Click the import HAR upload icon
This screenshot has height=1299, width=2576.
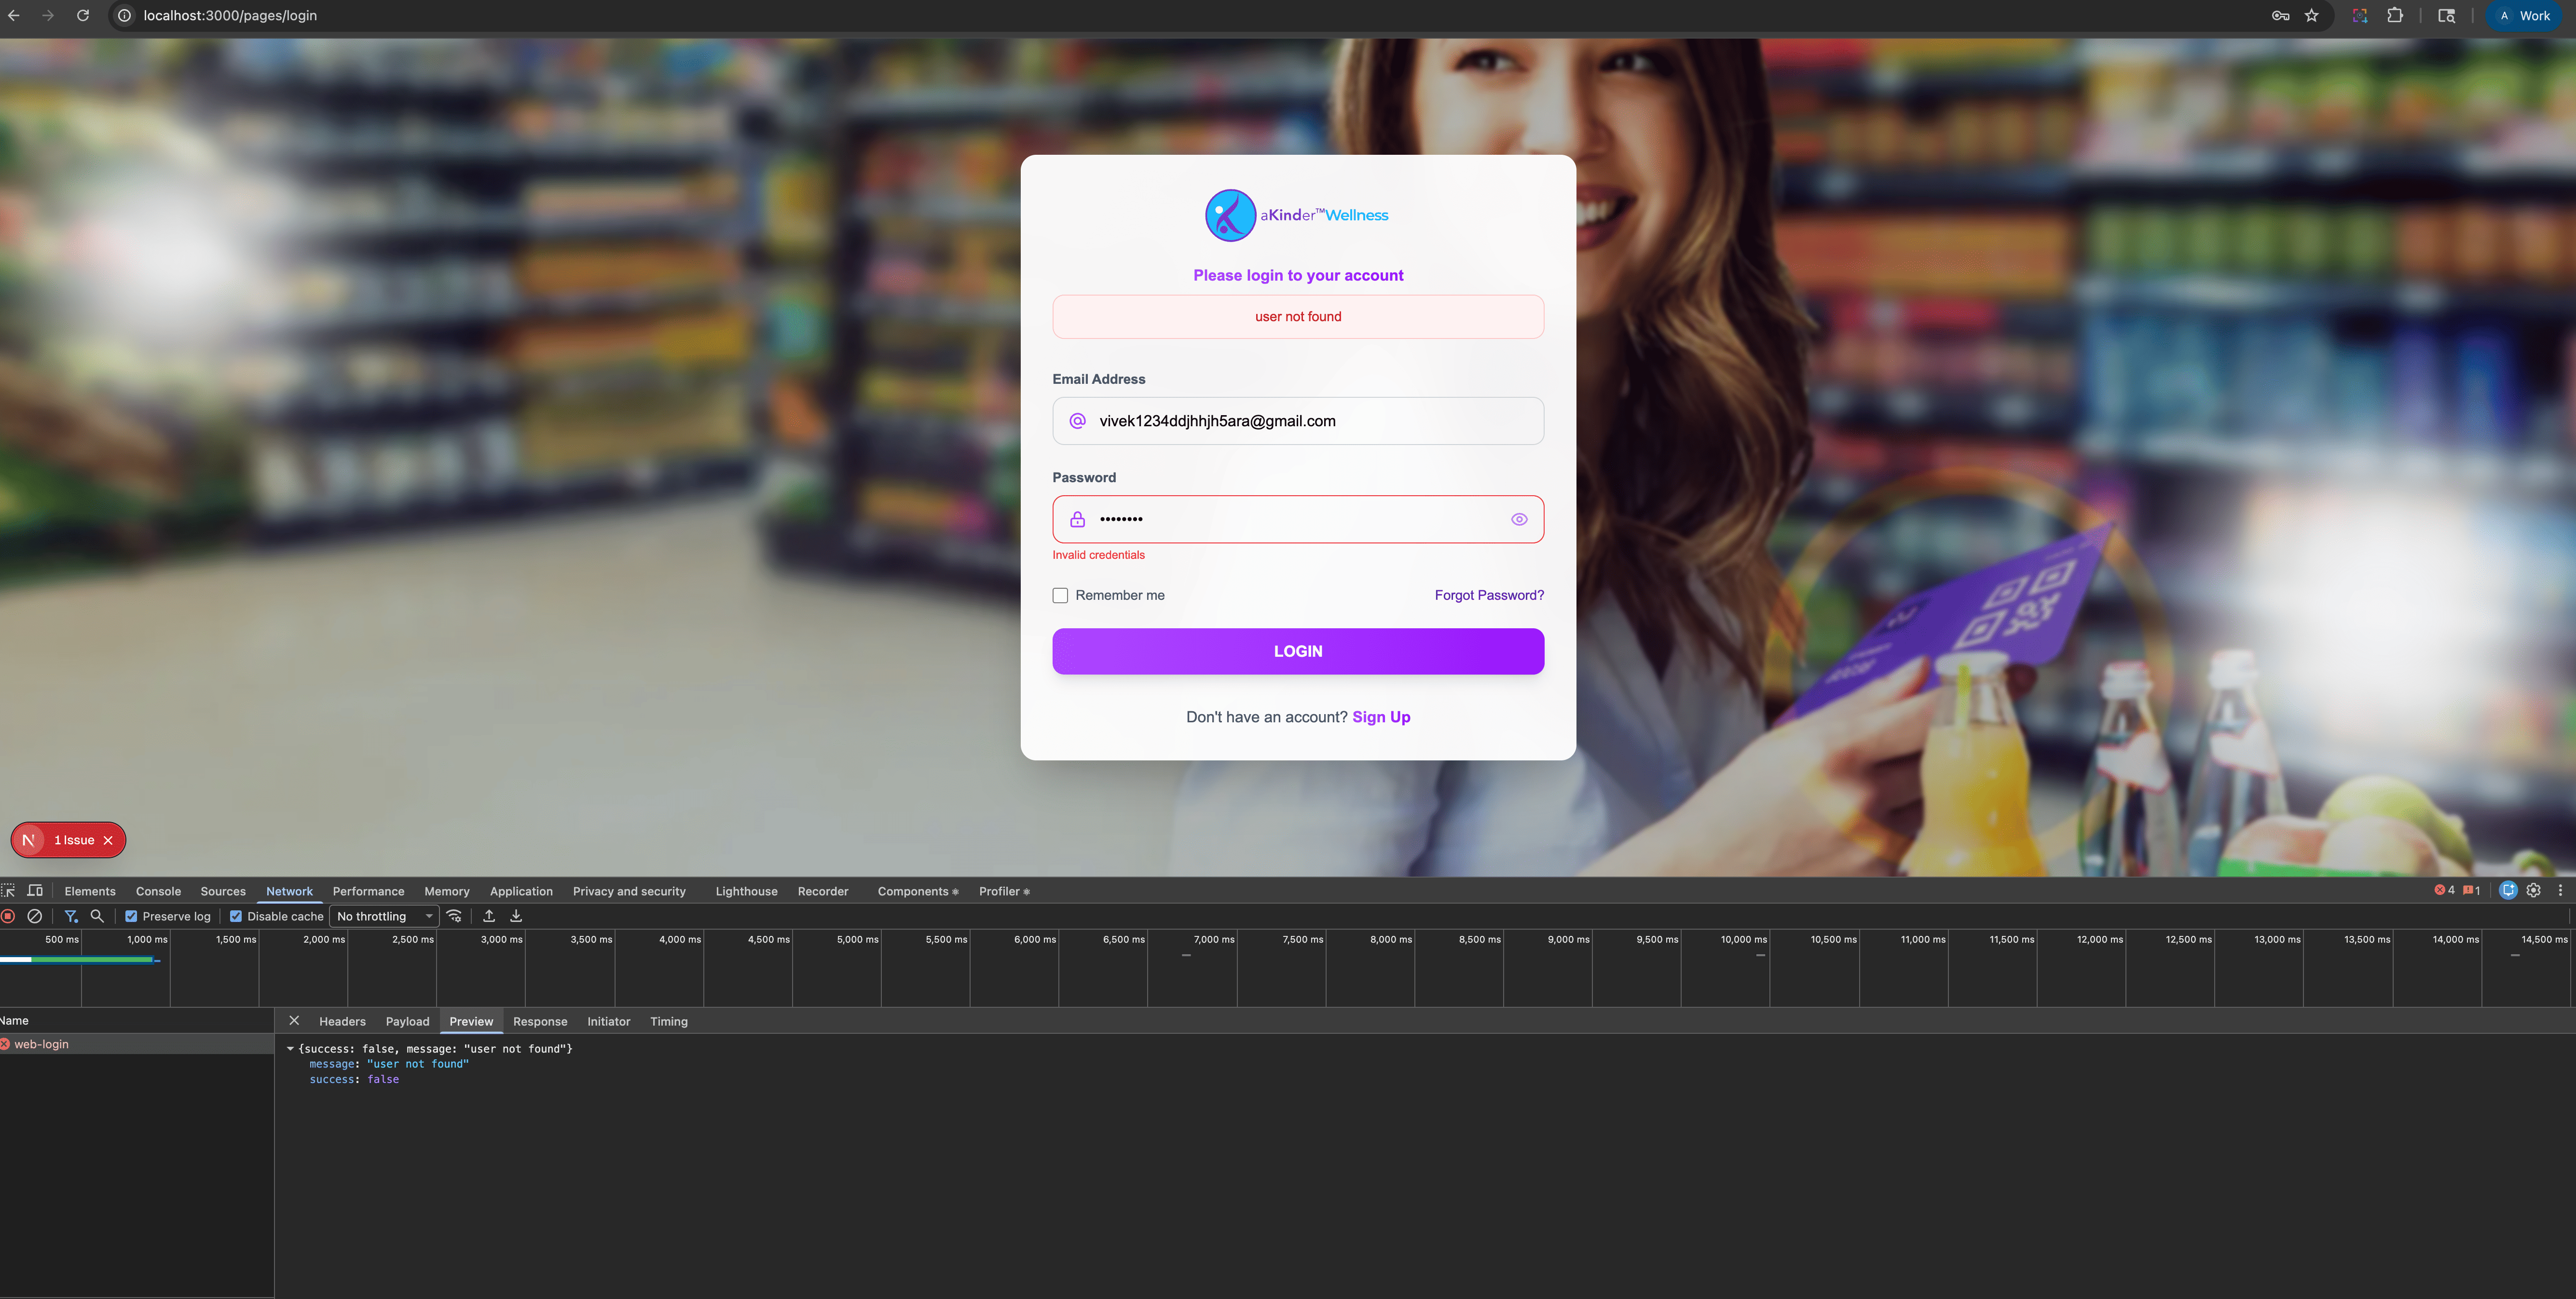point(489,916)
